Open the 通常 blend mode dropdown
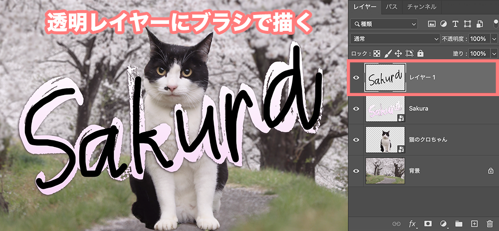This screenshot has height=231, width=499. [395, 39]
